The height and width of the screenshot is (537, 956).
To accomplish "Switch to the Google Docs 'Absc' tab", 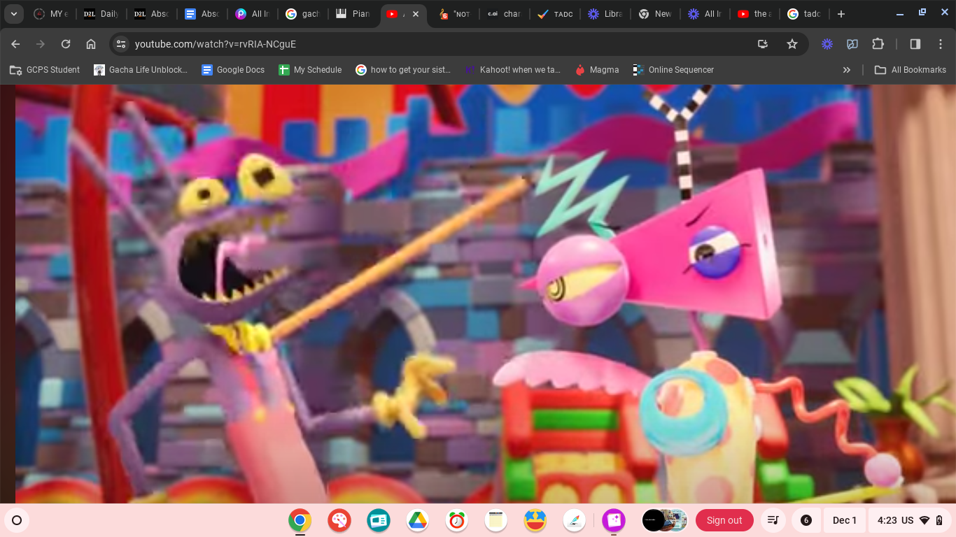I will click(202, 14).
